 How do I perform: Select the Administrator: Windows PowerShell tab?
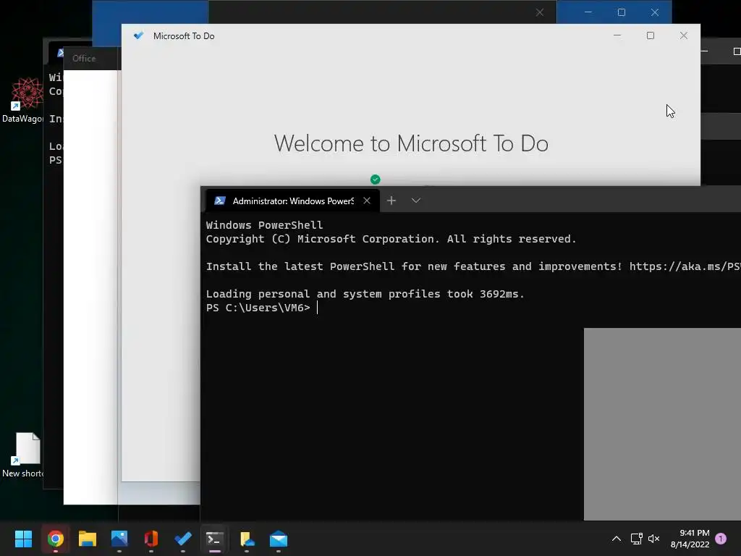click(x=292, y=201)
